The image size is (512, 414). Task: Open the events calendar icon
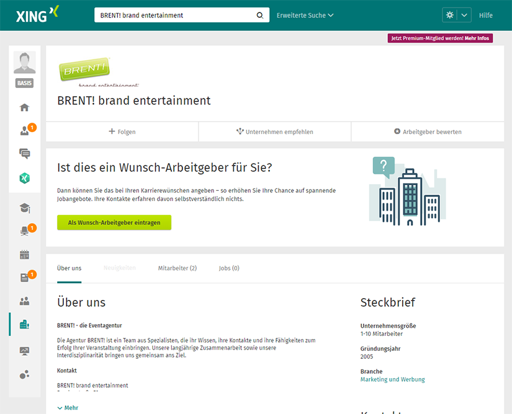click(24, 254)
